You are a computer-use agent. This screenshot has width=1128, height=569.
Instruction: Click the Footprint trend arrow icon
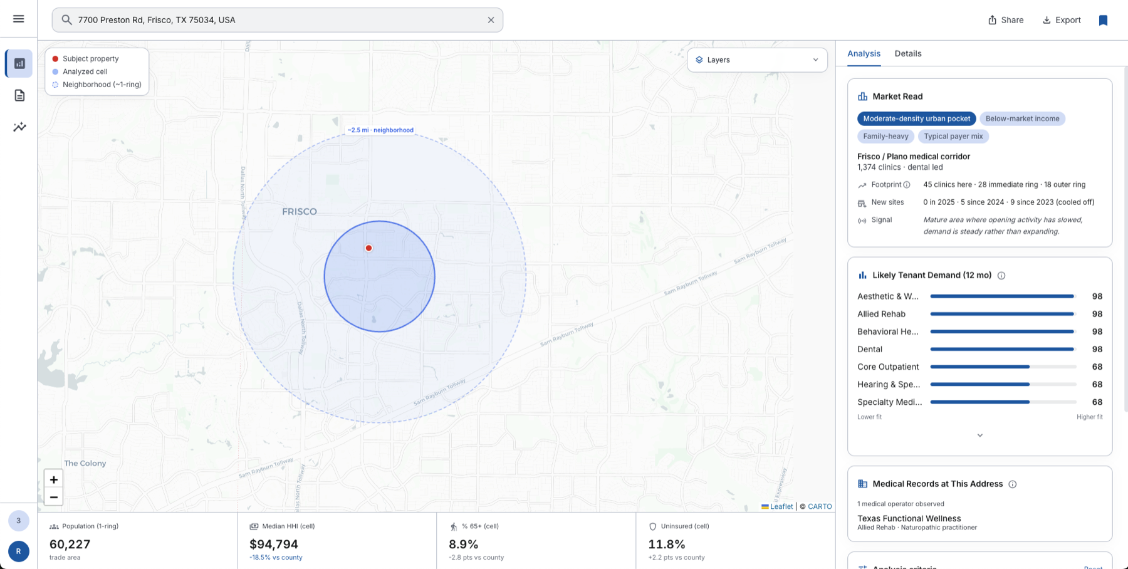click(x=862, y=185)
